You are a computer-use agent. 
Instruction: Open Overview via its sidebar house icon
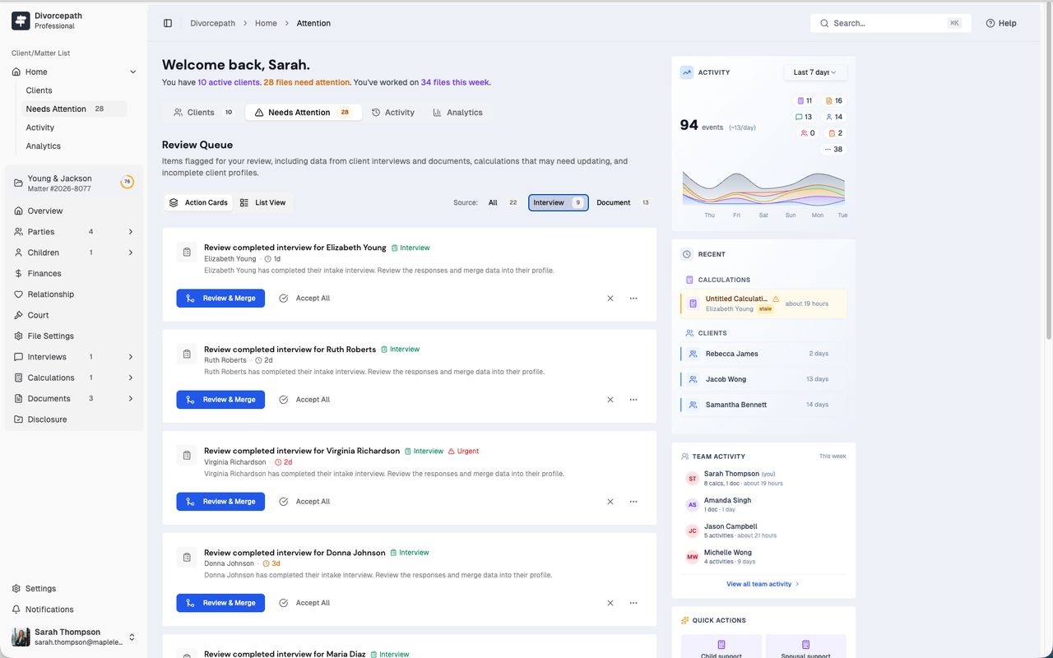(x=19, y=211)
